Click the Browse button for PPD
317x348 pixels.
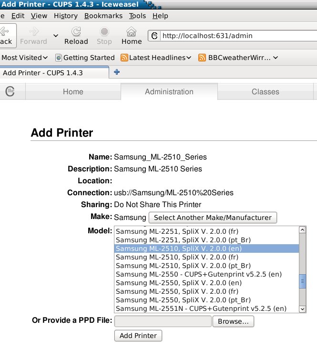(x=233, y=321)
